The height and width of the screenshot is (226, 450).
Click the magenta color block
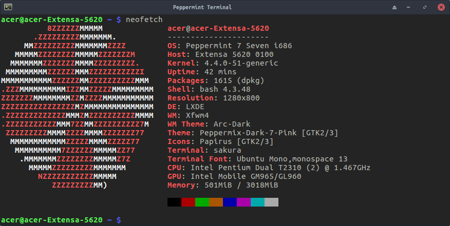pyautogui.click(x=243, y=202)
